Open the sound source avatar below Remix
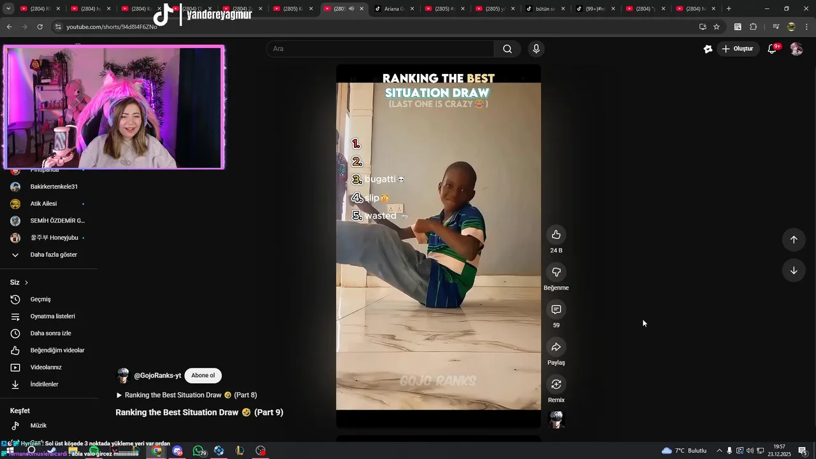This screenshot has height=459, width=816. tap(557, 419)
